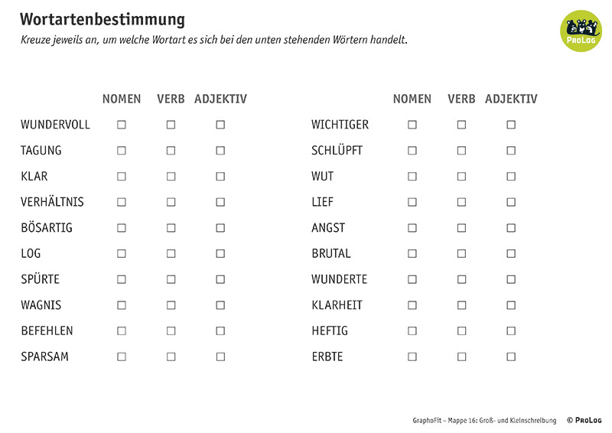612x433 pixels.
Task: Select the Adjektiv checkbox for BÖSARTIG
Action: 220,228
